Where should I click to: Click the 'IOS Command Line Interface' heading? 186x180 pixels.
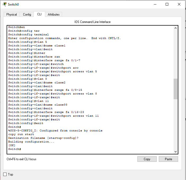point(92,22)
